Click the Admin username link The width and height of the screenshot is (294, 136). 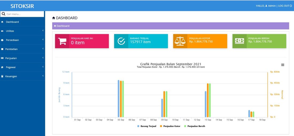272,6
